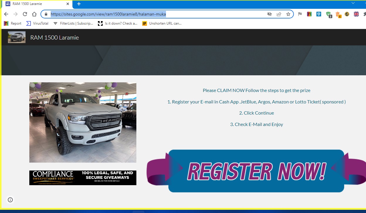
Task: Click the '3. Check E-Mail and Enjoy' text
Action: tap(257, 124)
